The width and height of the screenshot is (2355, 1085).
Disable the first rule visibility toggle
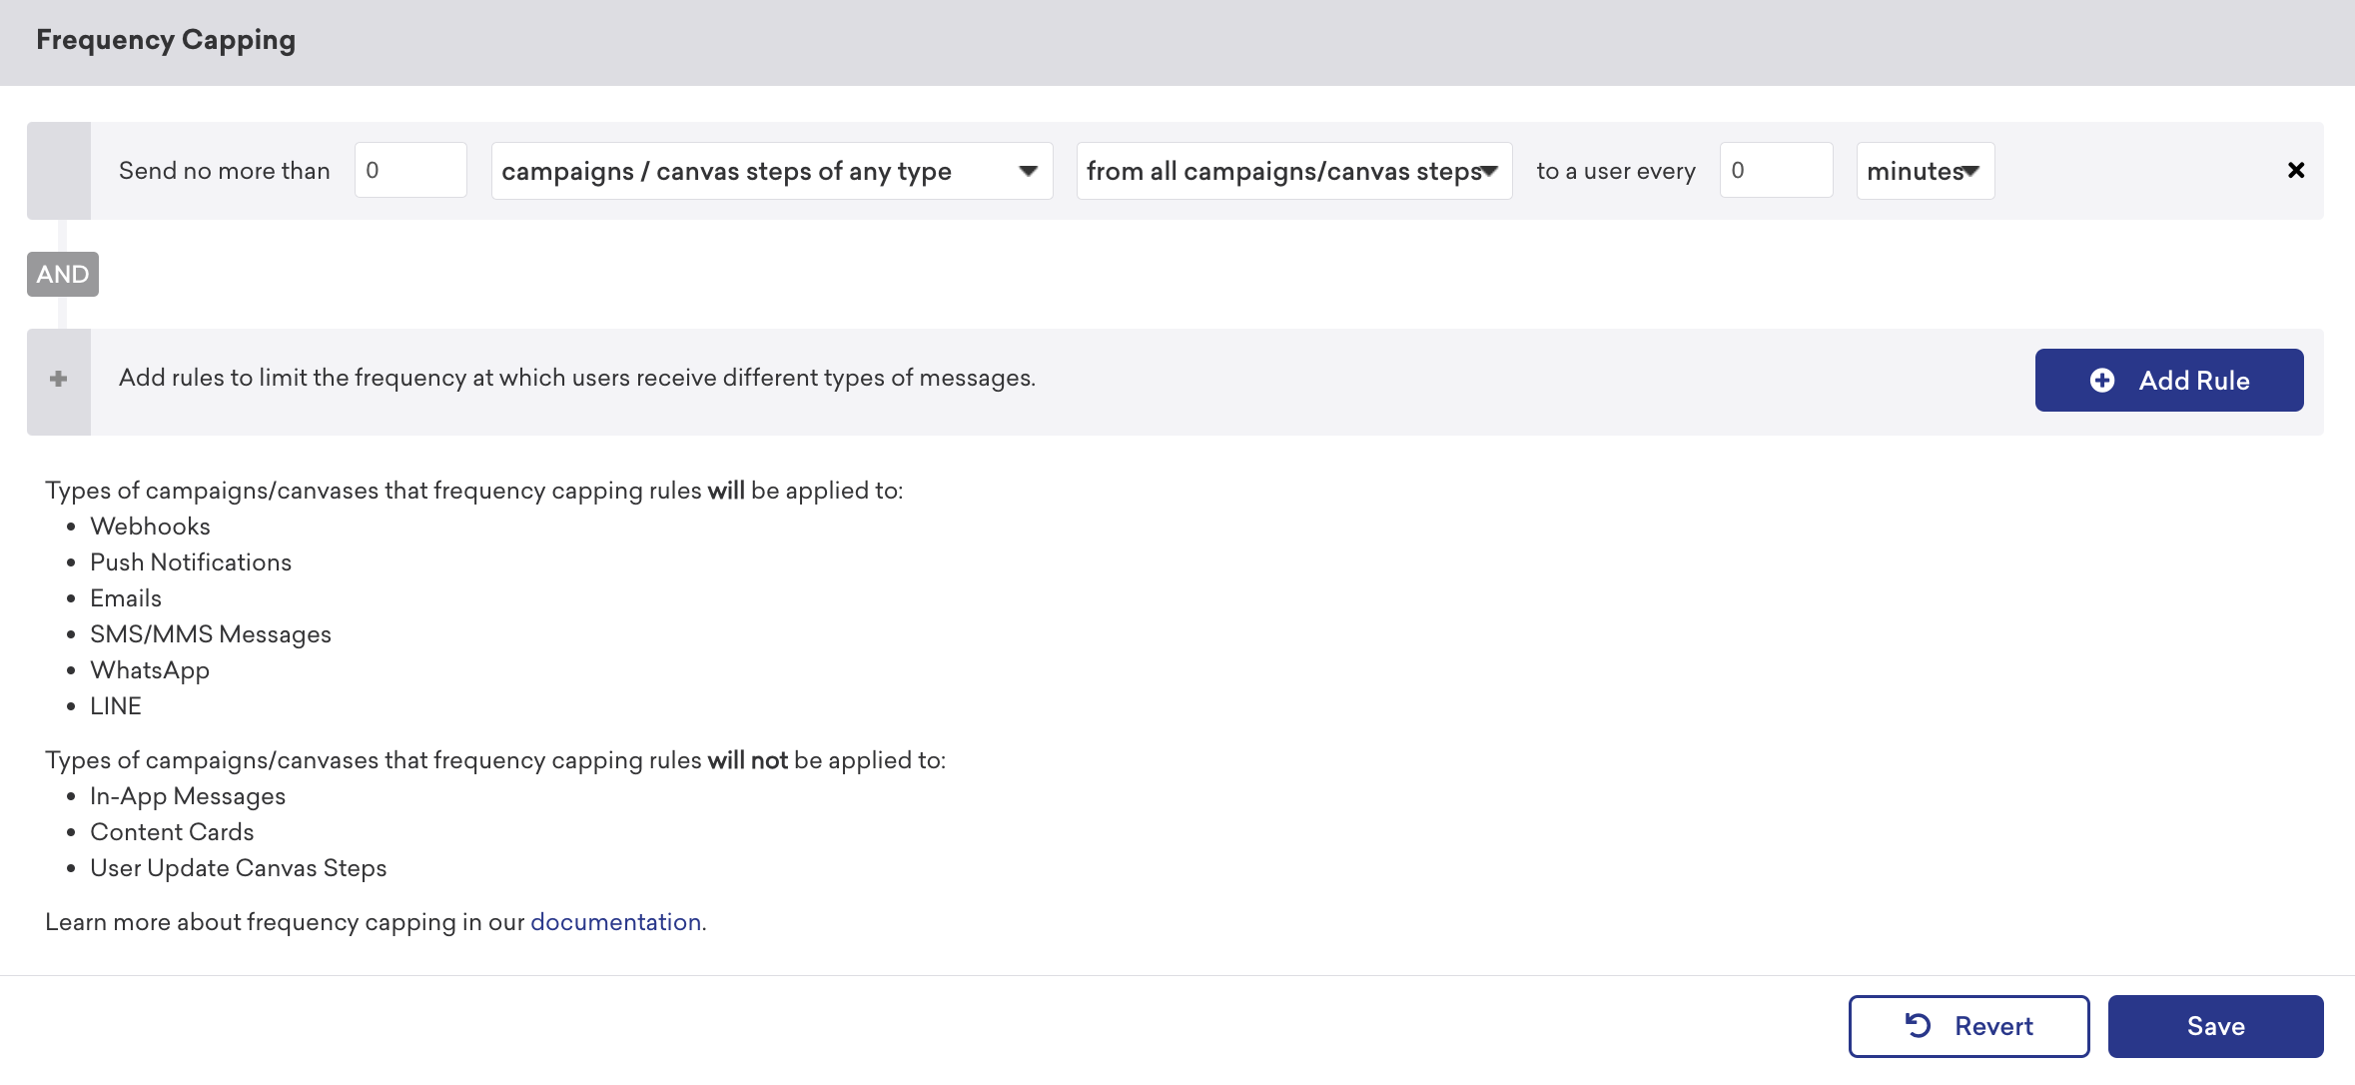[x=59, y=170]
